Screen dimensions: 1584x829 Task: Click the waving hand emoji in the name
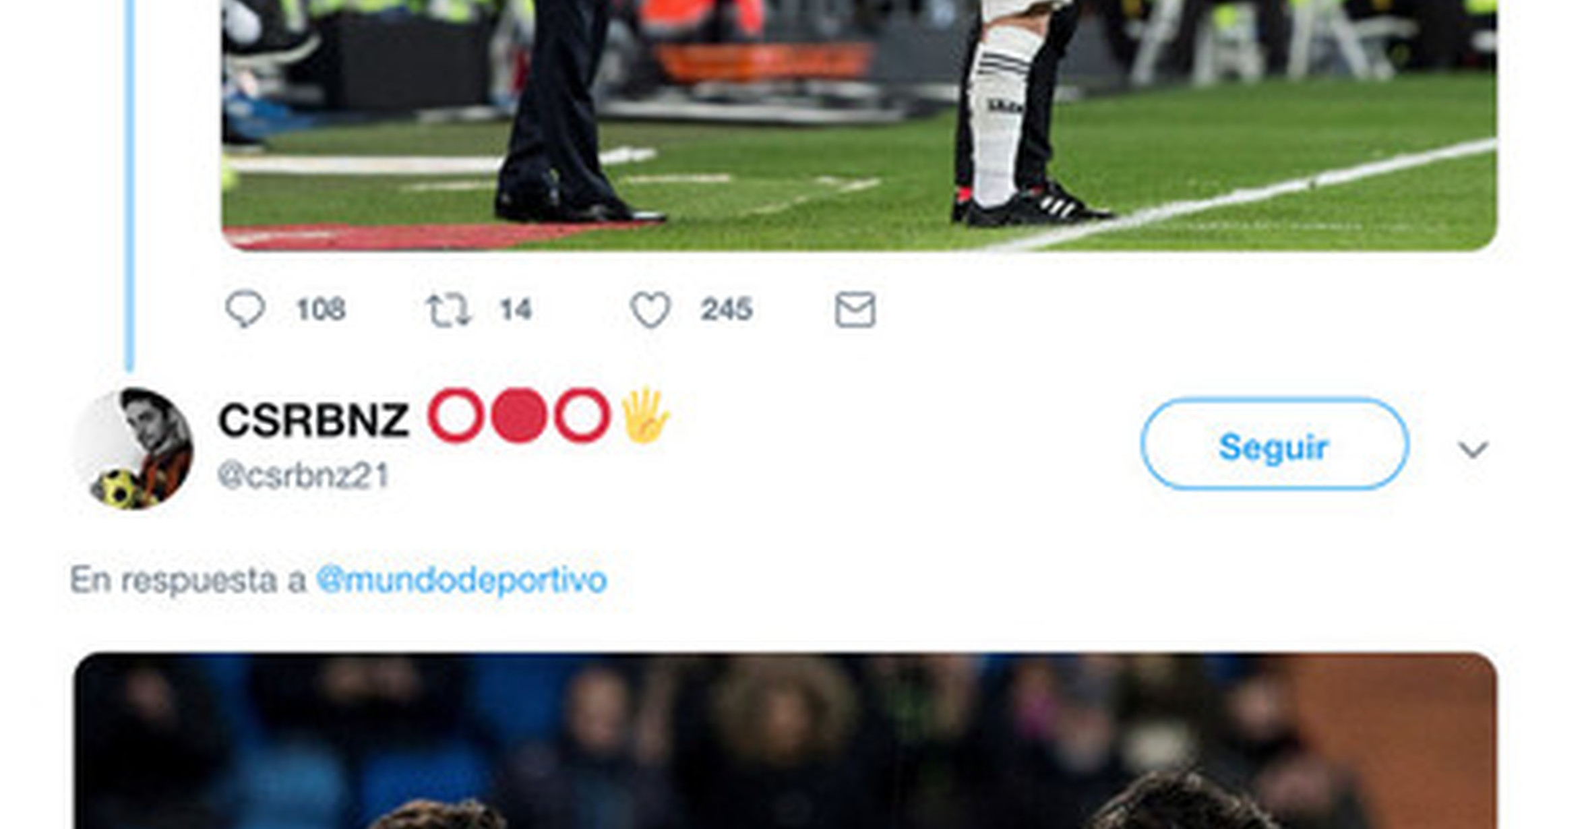pos(644,415)
